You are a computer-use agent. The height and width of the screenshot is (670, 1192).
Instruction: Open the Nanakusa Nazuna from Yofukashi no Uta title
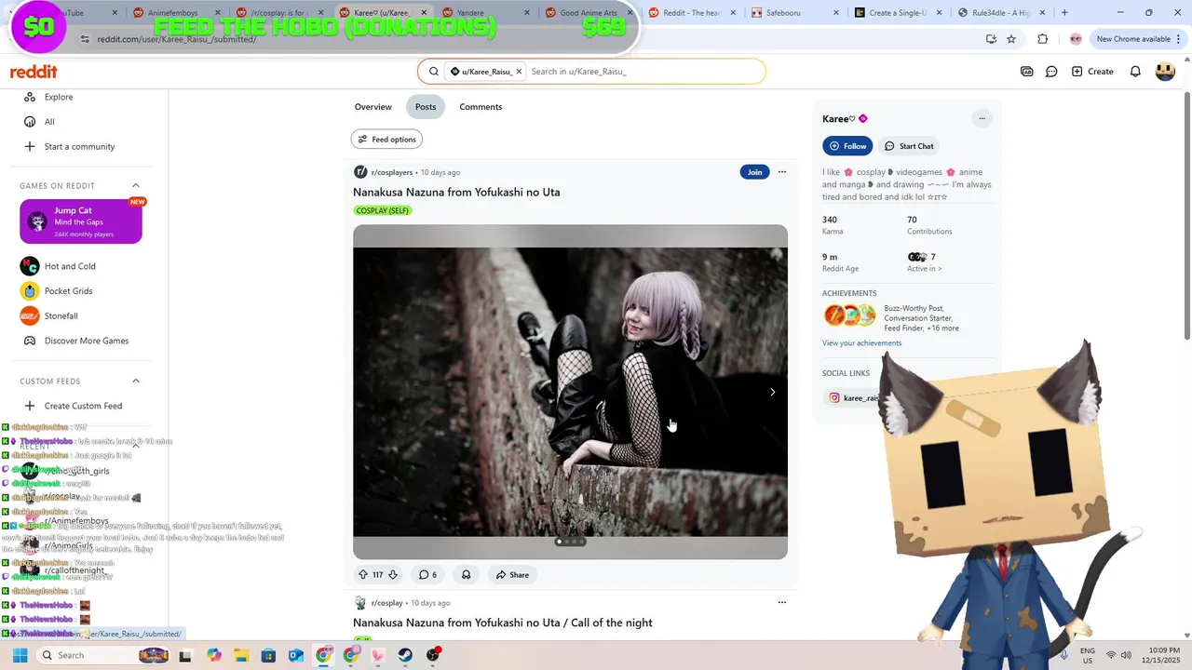[x=456, y=193]
